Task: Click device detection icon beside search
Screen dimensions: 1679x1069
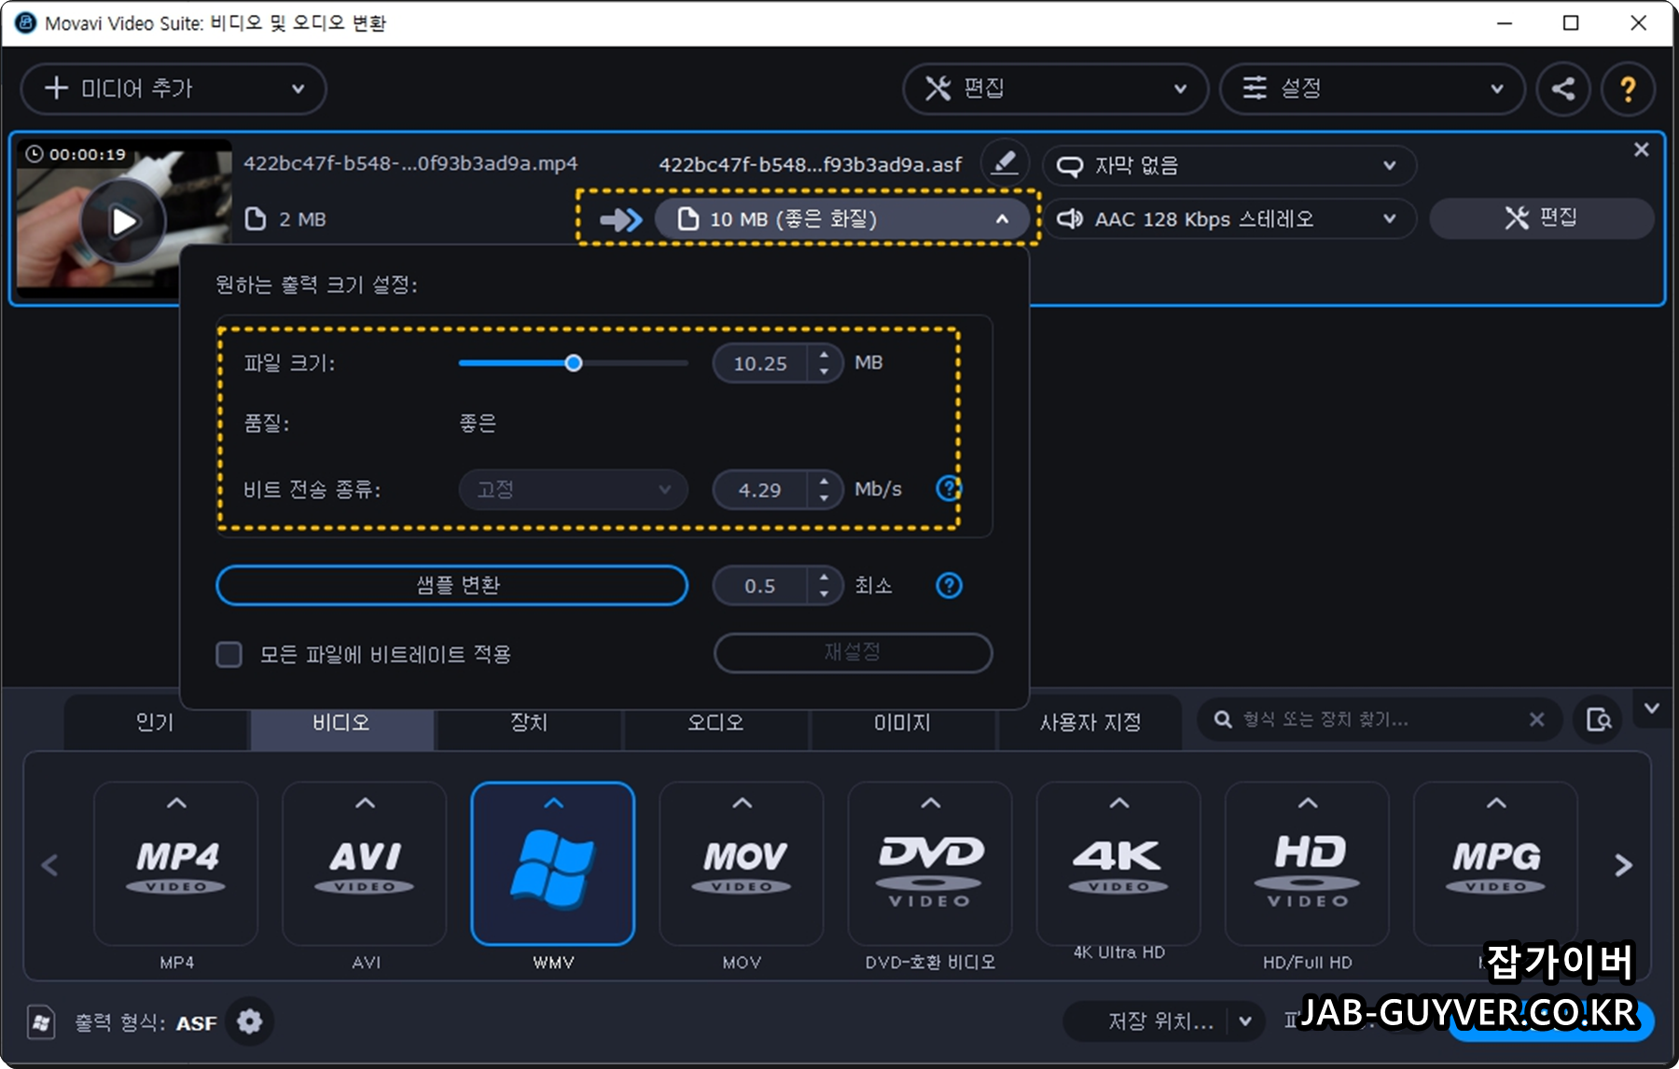Action: tap(1598, 720)
